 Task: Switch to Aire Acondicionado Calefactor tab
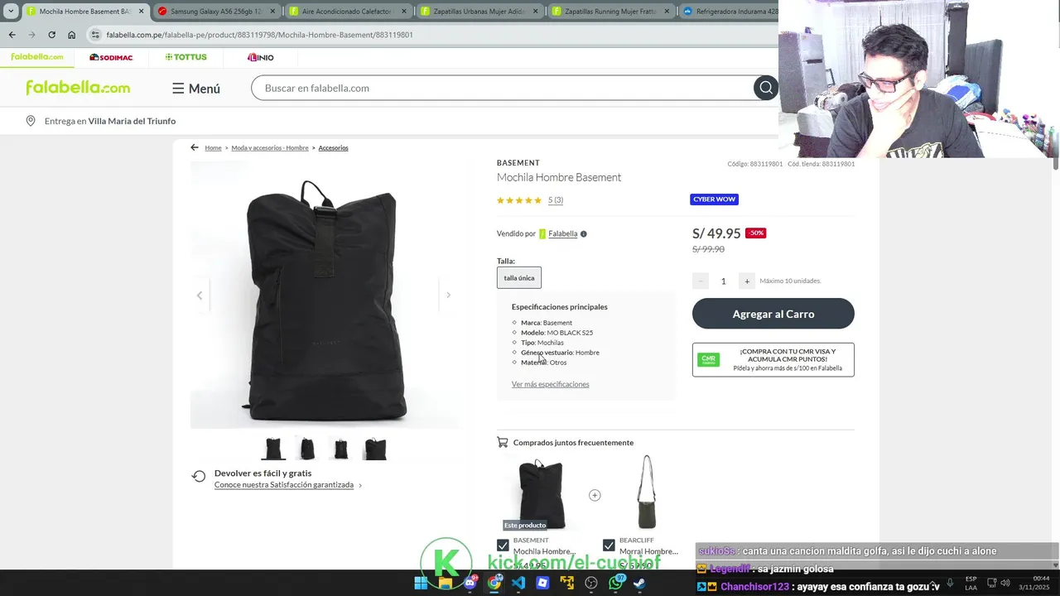coord(349,12)
